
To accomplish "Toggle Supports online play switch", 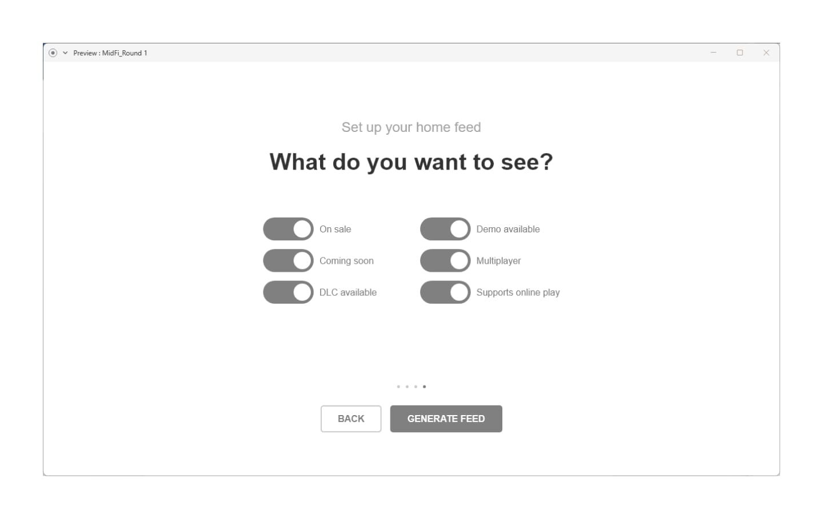I will 445,292.
